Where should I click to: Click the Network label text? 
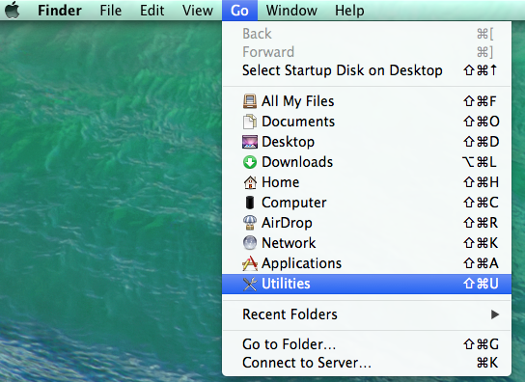289,243
